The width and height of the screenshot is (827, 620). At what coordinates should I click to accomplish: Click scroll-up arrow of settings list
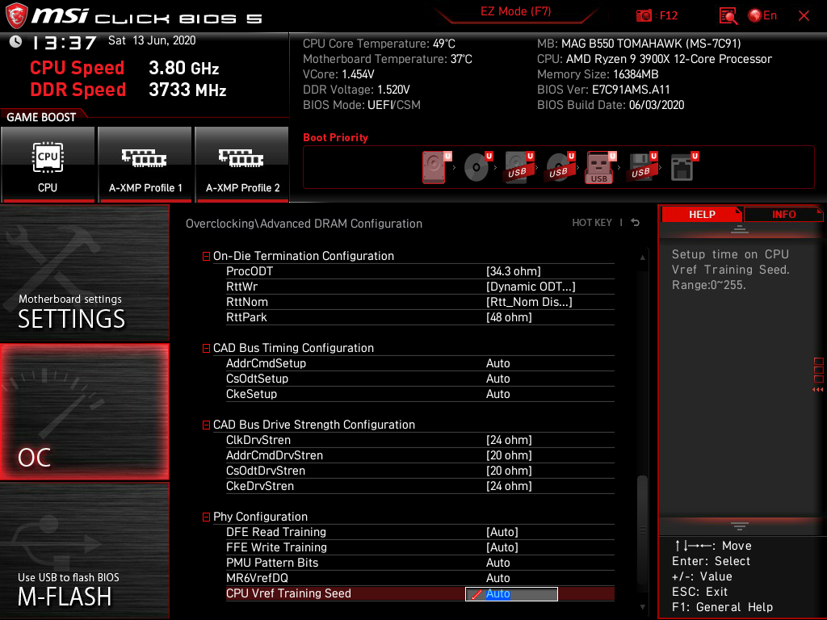click(x=642, y=258)
